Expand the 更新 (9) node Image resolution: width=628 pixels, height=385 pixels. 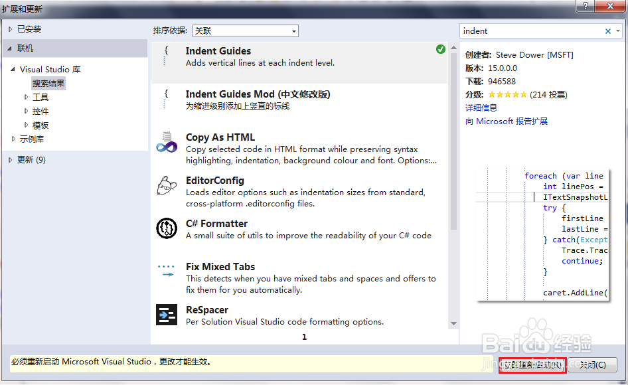(x=11, y=160)
